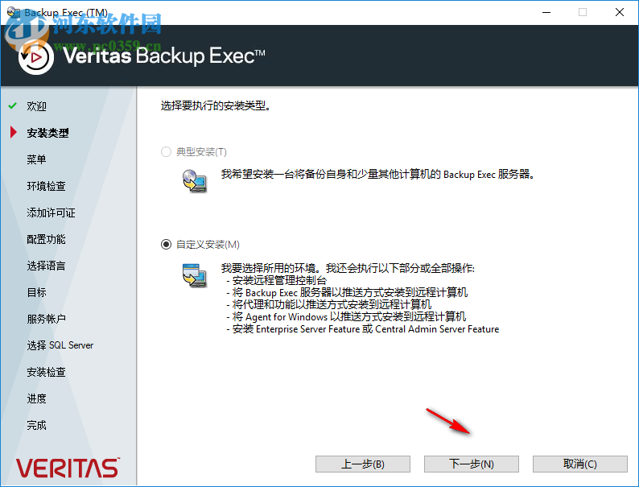Screen dimensions: 639x487
Task: Click the VERITAS logo at bottom left
Action: click(68, 468)
